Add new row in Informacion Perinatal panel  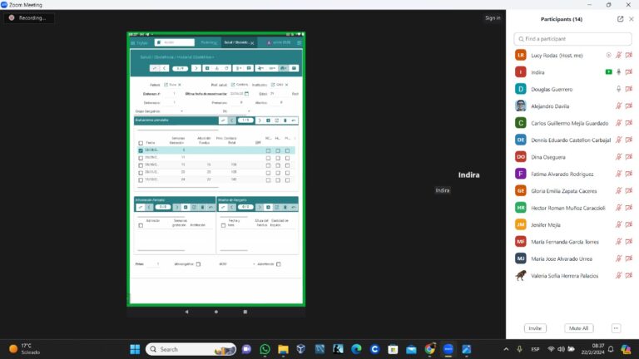click(186, 208)
